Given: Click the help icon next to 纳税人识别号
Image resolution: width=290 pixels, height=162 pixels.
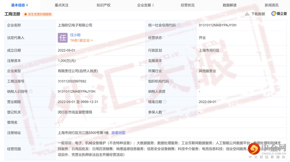Looking at the screenshot, I should tap(31, 91).
